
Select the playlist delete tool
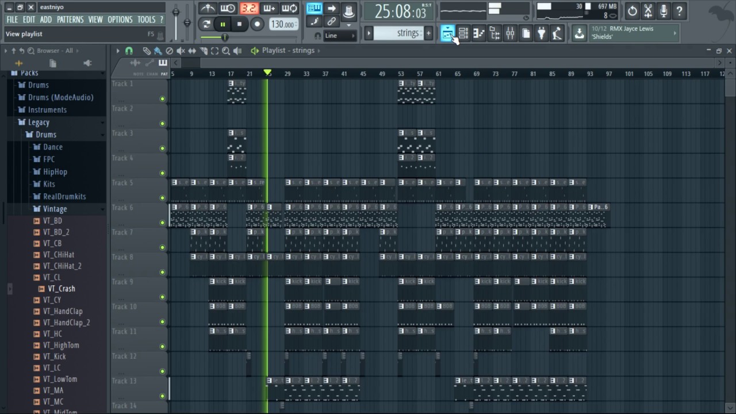(169, 51)
